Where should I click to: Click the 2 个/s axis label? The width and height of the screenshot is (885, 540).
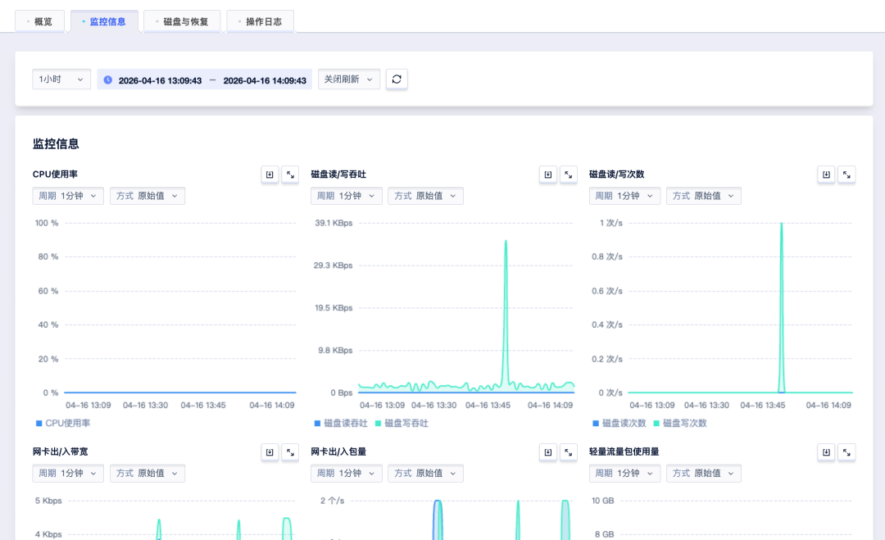[333, 501]
